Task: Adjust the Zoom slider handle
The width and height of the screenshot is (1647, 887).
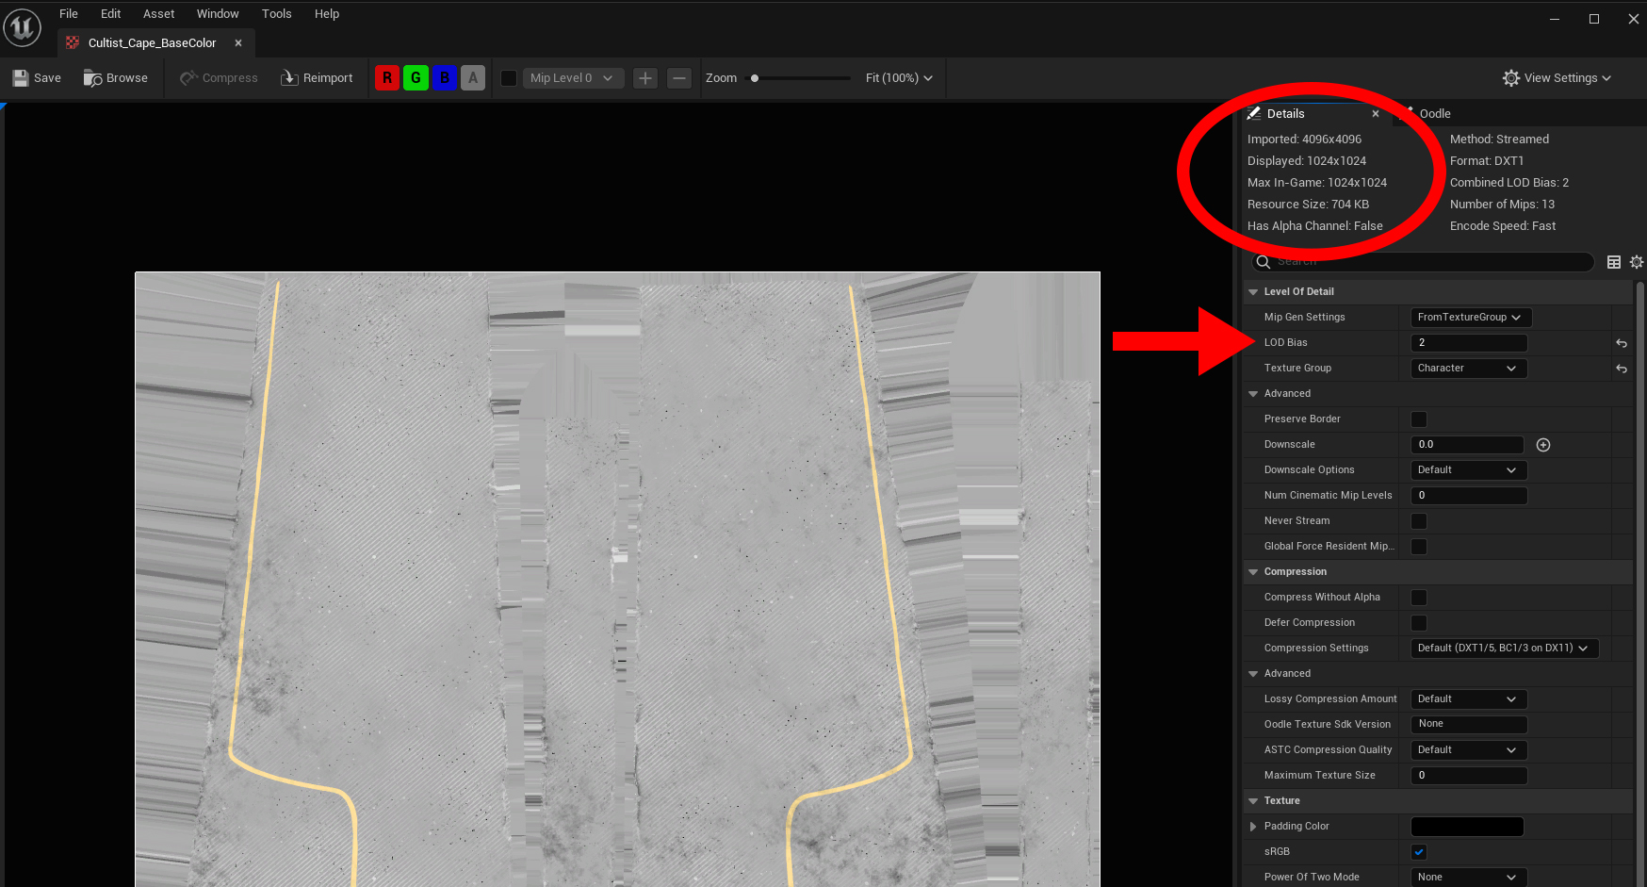Action: click(x=755, y=78)
